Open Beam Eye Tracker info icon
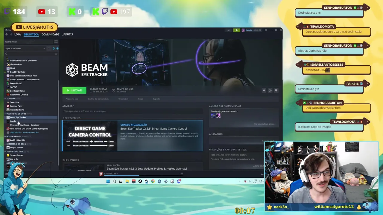This screenshot has height=215, width=383. (270, 90)
